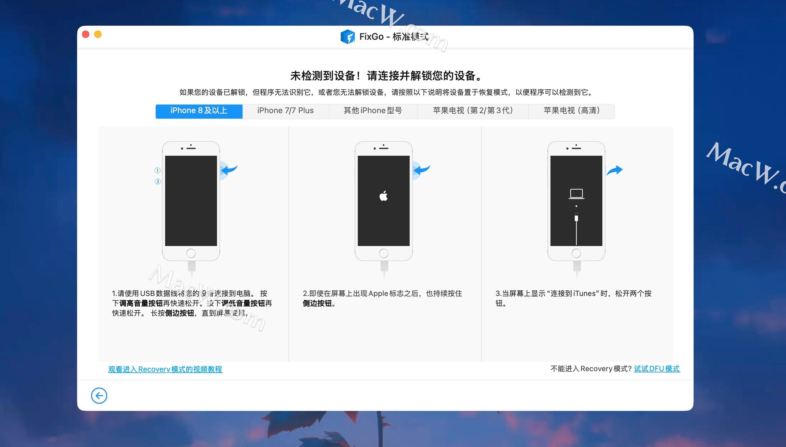Viewport: 786px width, 447px height.
Task: Click the home button on third phone image
Action: tap(576, 253)
